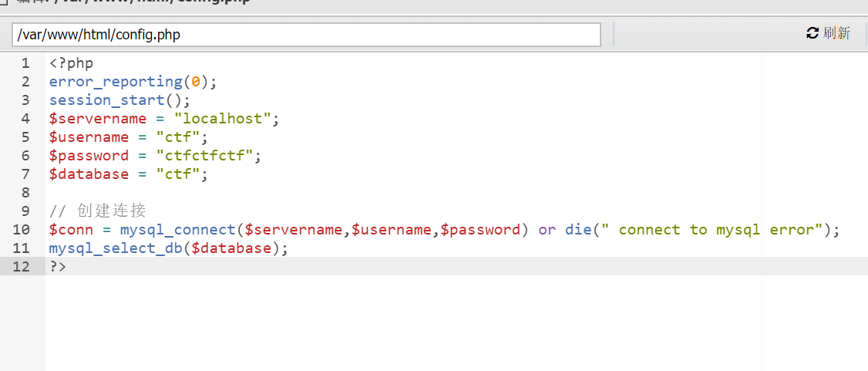This screenshot has height=371, width=868.
Task: Click the or keyword on line 10
Action: coord(547,230)
